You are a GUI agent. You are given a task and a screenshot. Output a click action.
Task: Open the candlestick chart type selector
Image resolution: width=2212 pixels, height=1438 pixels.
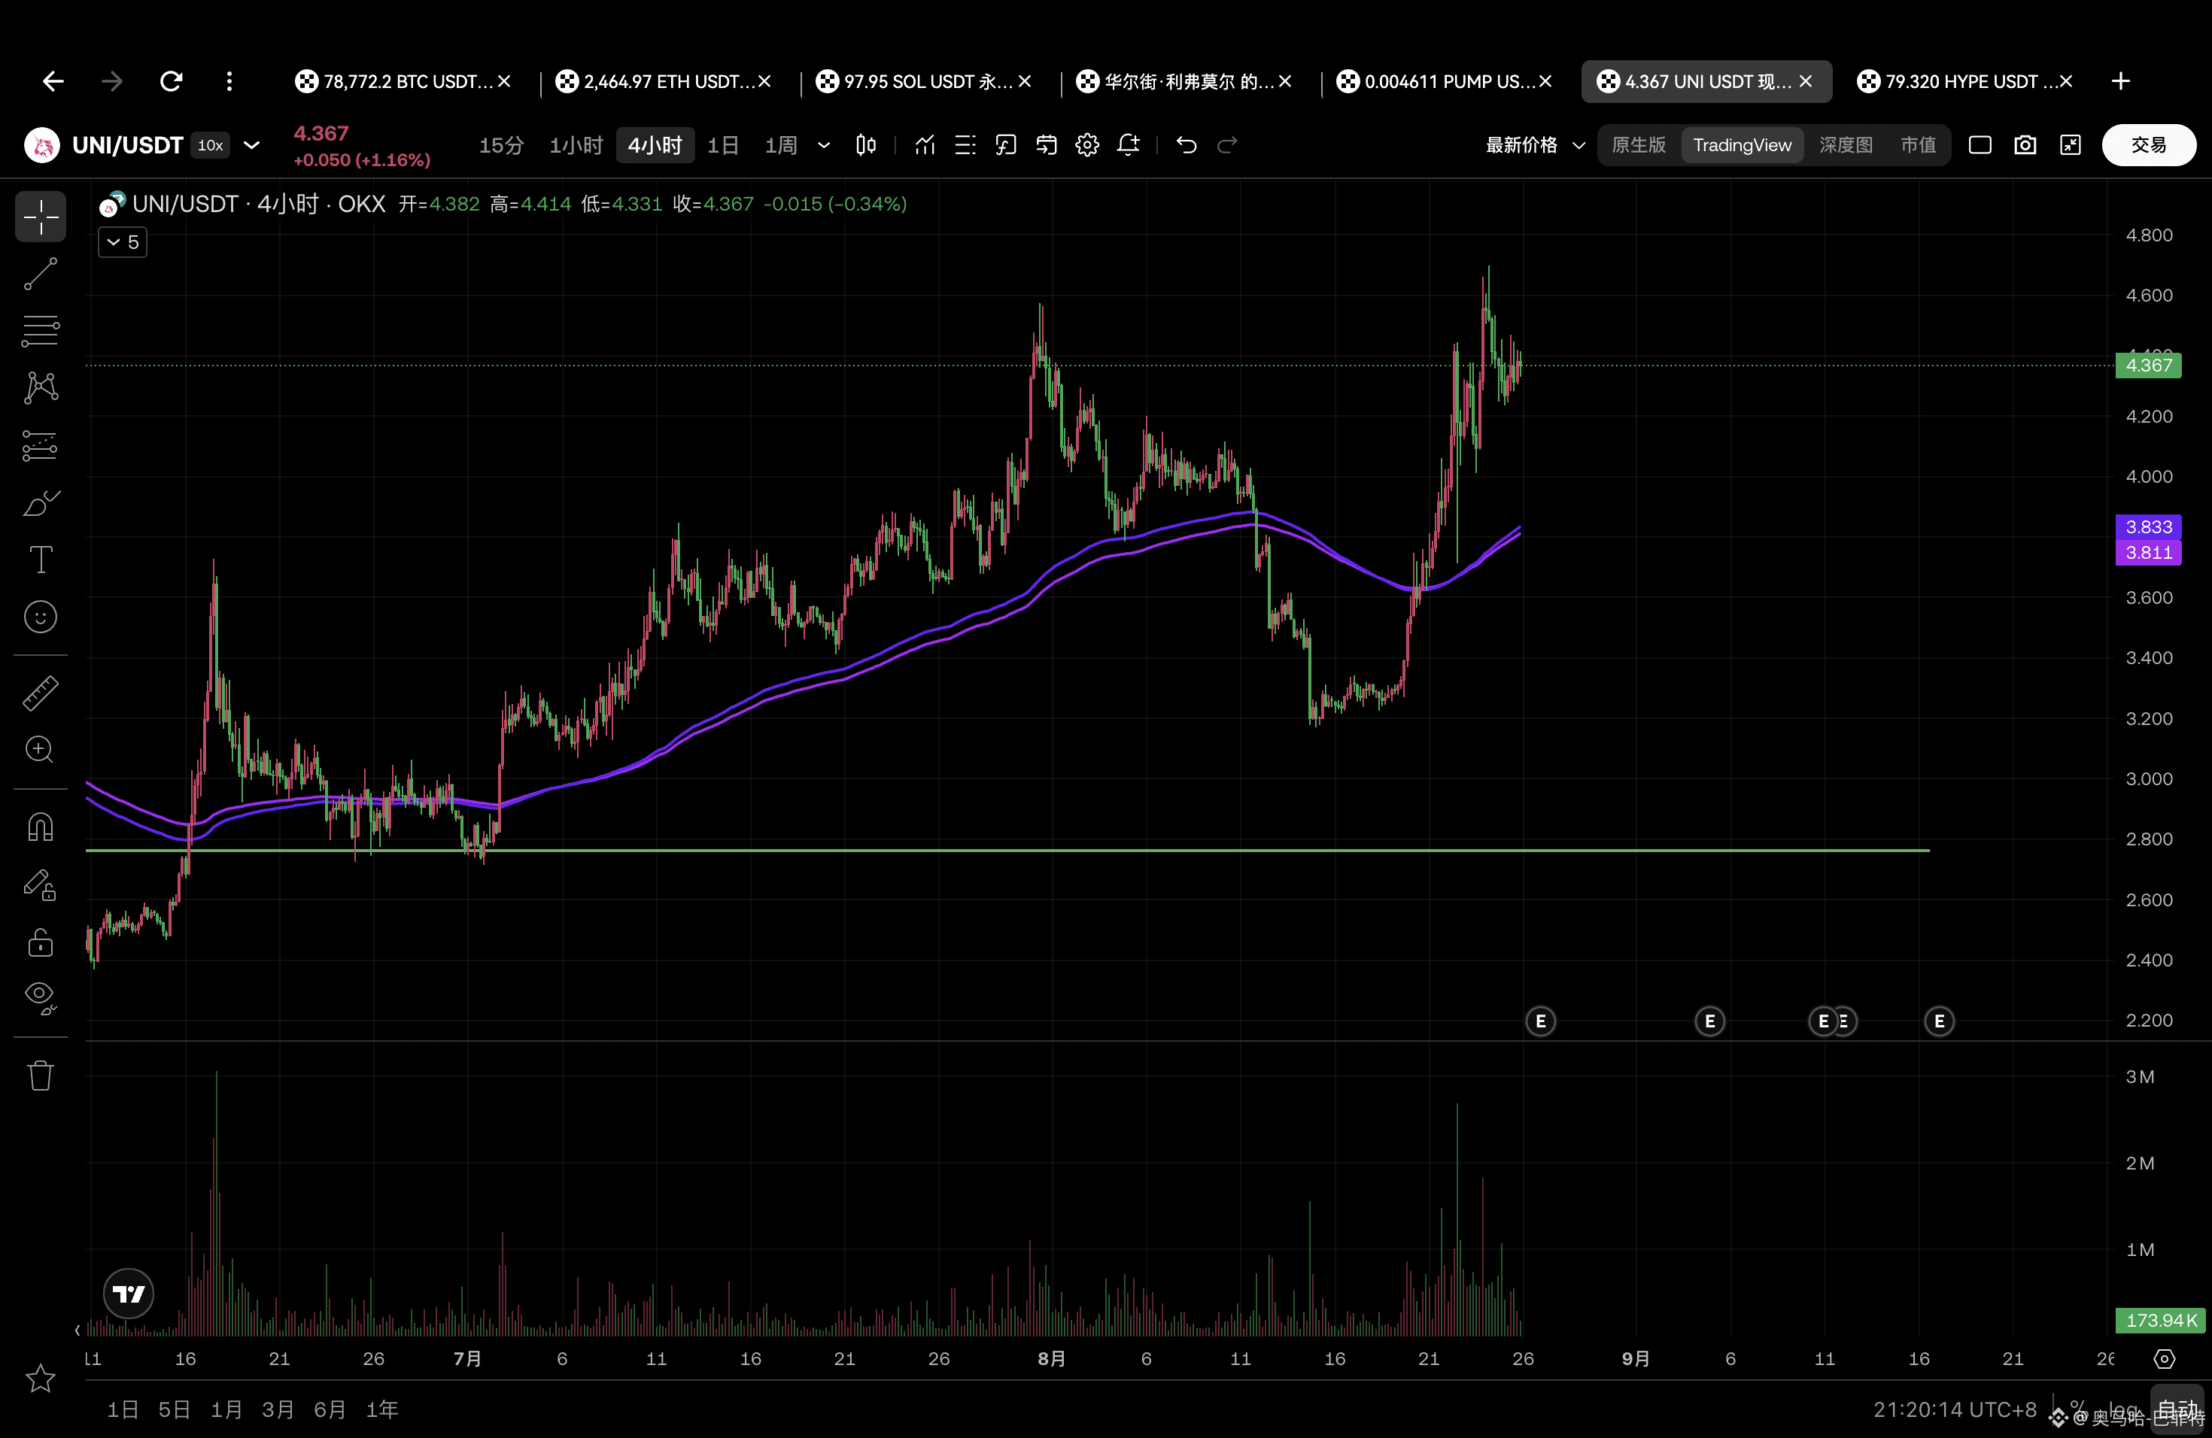pos(865,145)
